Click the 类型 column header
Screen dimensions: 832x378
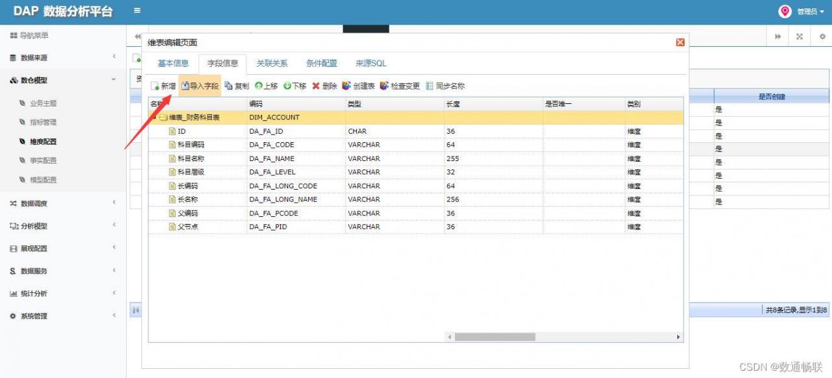pos(395,104)
